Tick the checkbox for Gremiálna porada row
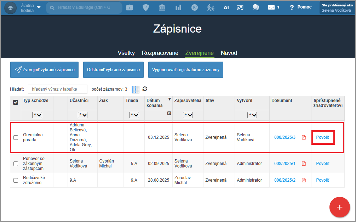 [16, 137]
